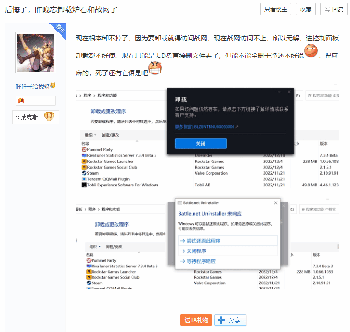Click the game controller medal icon
This screenshot has height=332, width=350.
coord(21,101)
